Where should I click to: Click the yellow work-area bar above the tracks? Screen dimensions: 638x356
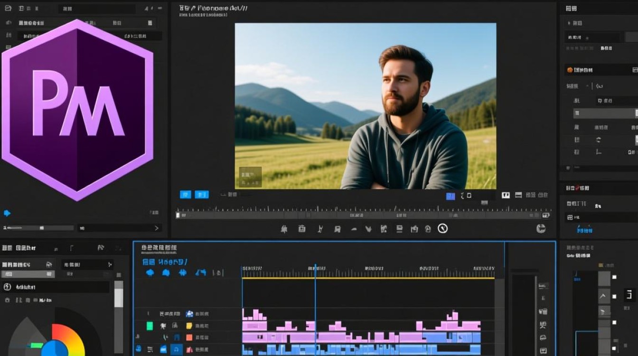click(368, 278)
